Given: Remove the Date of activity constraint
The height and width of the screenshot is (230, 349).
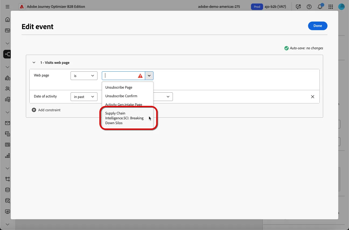Looking at the screenshot, I should coord(313,97).
